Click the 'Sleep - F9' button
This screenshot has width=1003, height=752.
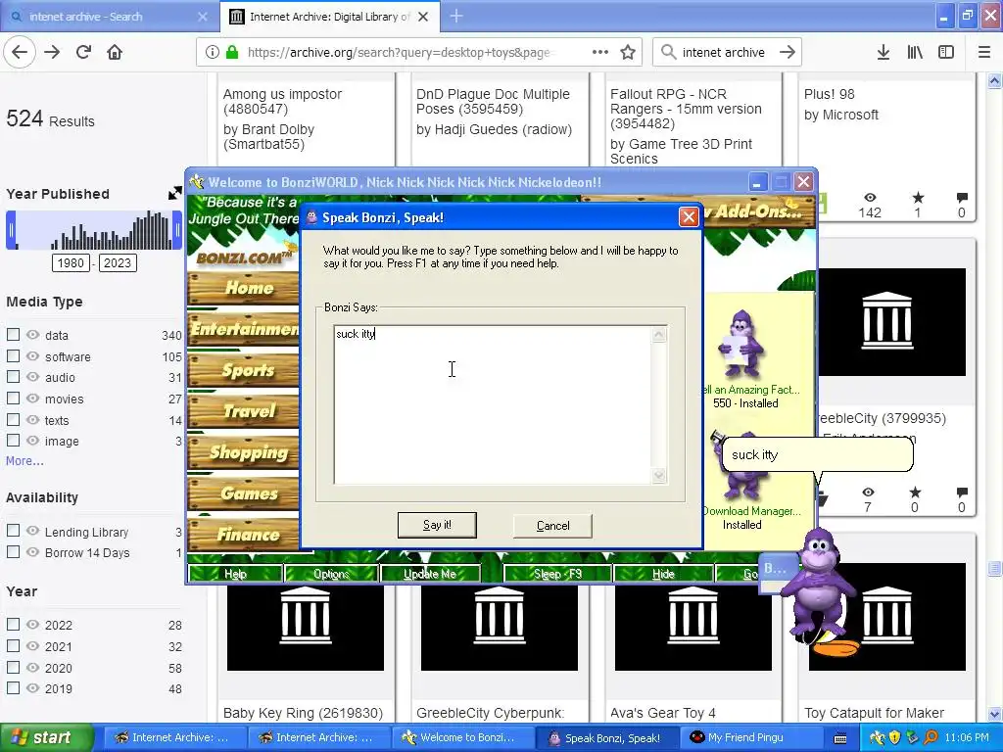click(x=557, y=574)
